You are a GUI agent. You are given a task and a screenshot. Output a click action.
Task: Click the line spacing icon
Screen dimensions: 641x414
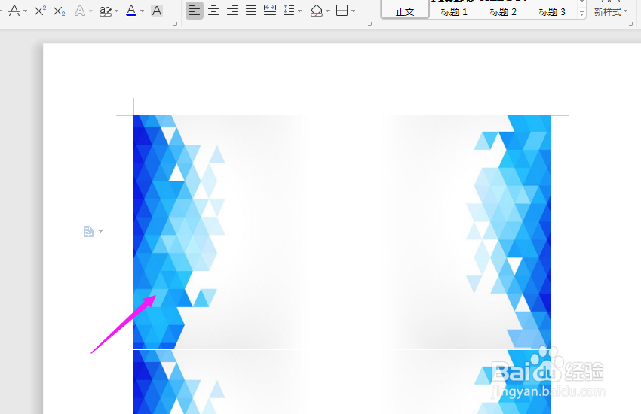pos(289,11)
